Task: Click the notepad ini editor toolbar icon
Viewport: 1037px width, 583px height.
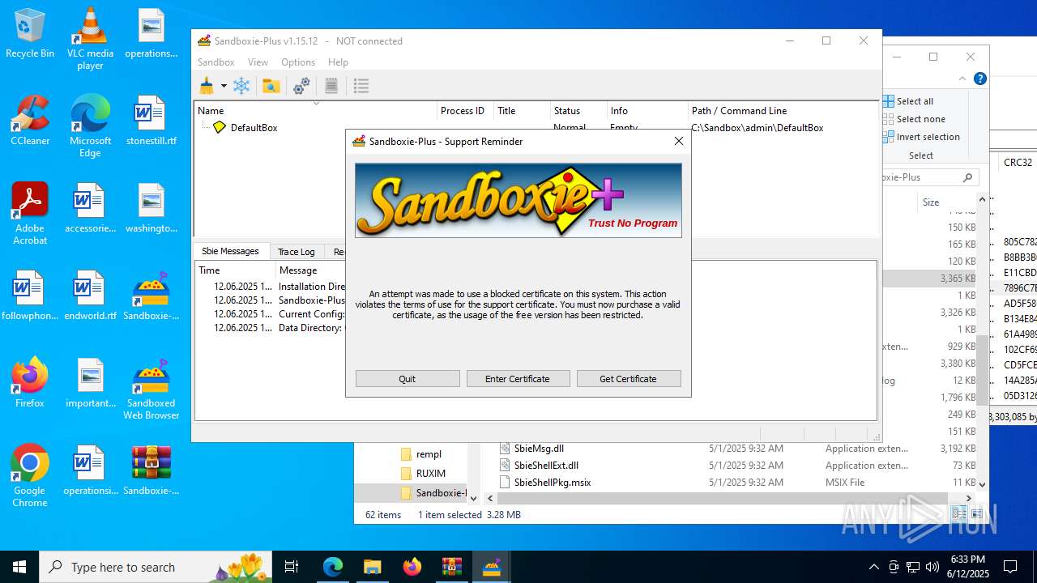Action: click(331, 86)
